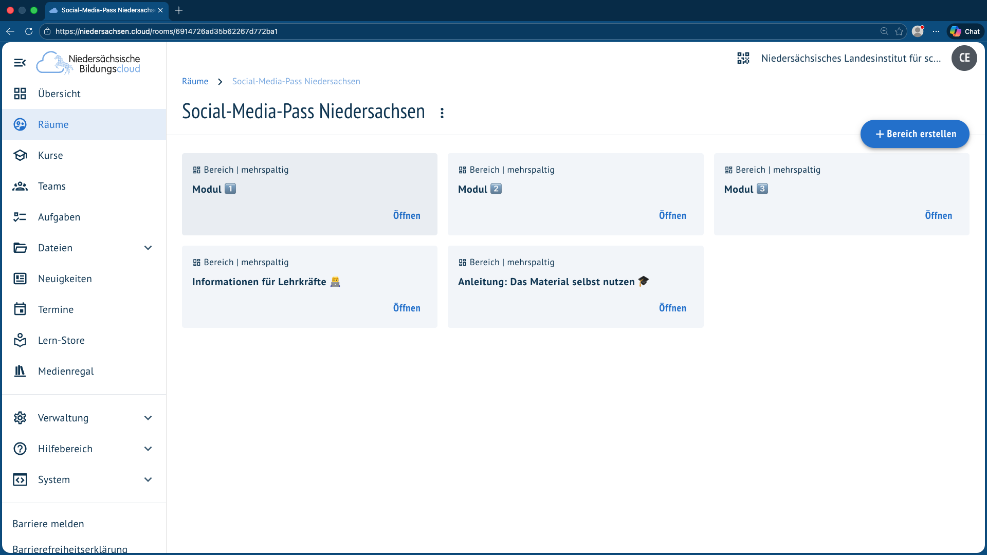Open the Copilot Chat button
The image size is (987, 555).
[965, 31]
